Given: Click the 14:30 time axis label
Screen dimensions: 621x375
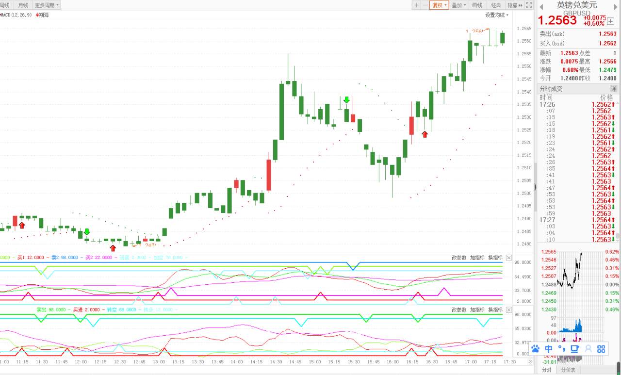Looking at the screenshot, I should [x=276, y=362].
